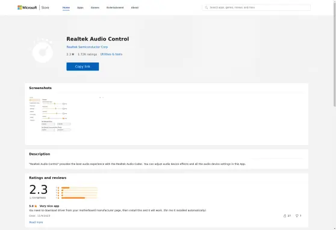This screenshot has height=230, width=336.
Task: Focus the search apps, games, movies field
Action: coord(256,7)
